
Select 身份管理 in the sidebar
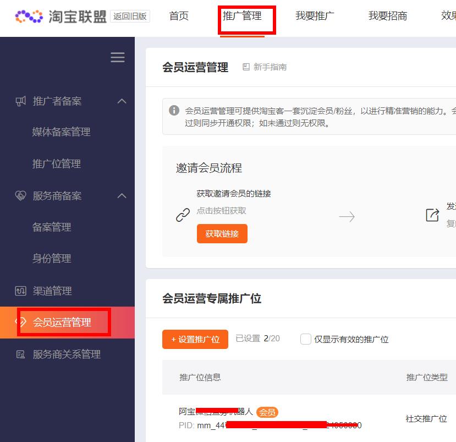52,258
